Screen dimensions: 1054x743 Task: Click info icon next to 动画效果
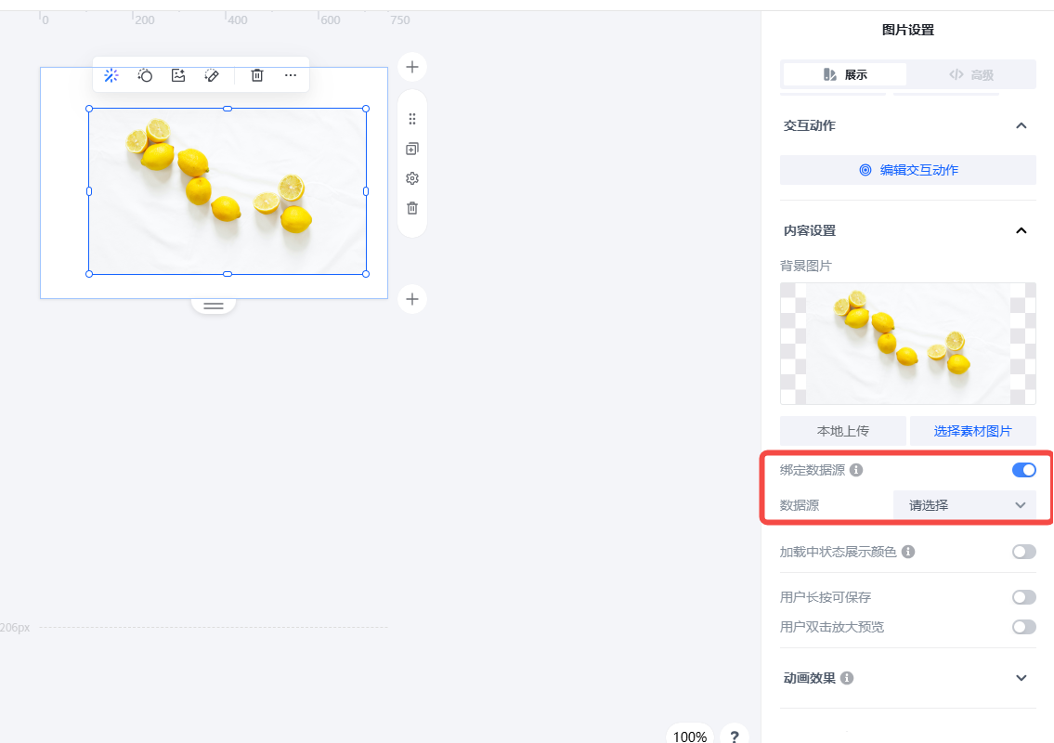coord(847,678)
